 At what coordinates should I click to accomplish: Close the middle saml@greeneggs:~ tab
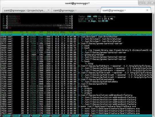click(98, 10)
